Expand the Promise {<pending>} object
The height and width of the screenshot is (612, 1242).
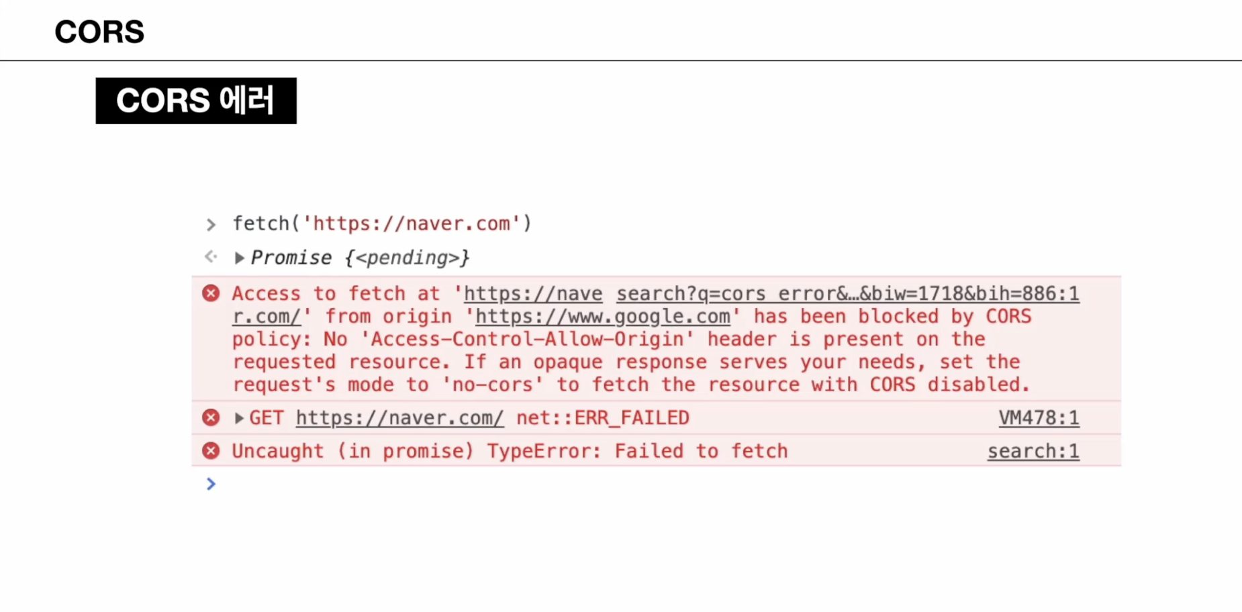tap(239, 258)
